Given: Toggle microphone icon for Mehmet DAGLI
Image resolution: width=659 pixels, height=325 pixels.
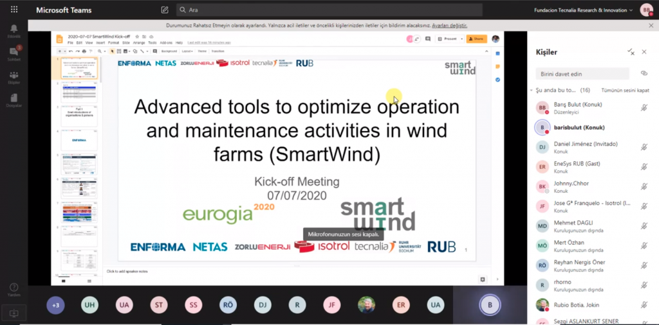Looking at the screenshot, I should (644, 225).
